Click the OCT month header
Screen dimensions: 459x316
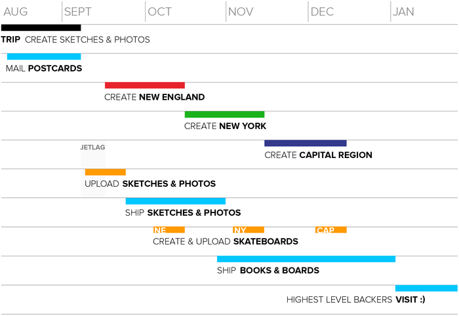pyautogui.click(x=159, y=12)
